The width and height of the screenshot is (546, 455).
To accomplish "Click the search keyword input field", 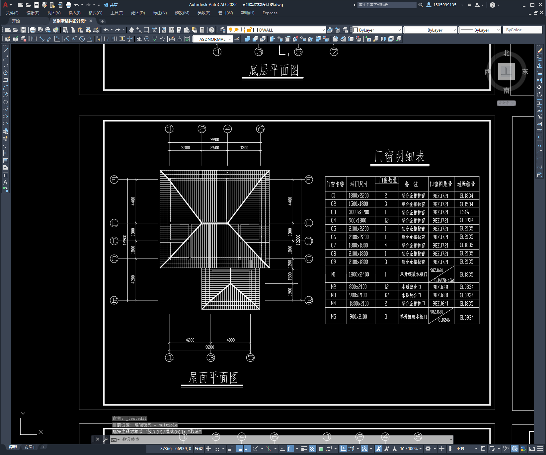I will click(387, 5).
